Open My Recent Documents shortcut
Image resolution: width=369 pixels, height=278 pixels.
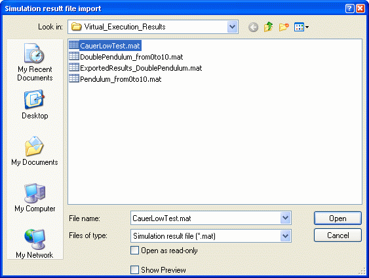coord(35,62)
